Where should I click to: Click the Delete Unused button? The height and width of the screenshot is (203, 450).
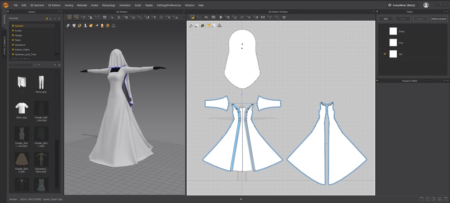click(438, 19)
